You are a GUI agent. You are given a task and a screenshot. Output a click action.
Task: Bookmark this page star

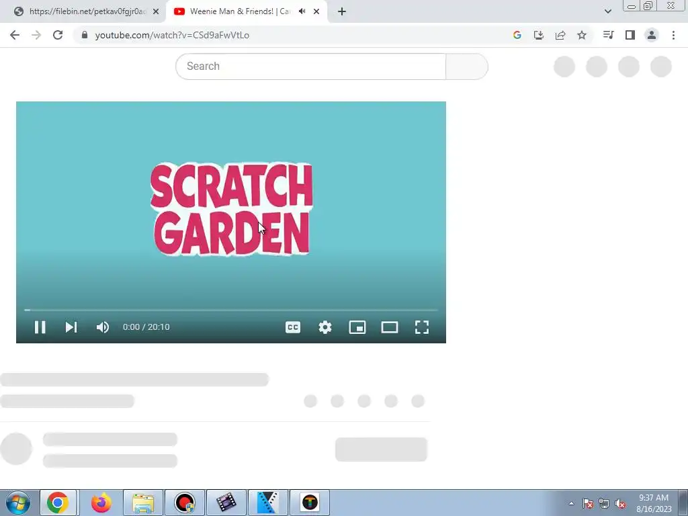click(582, 35)
